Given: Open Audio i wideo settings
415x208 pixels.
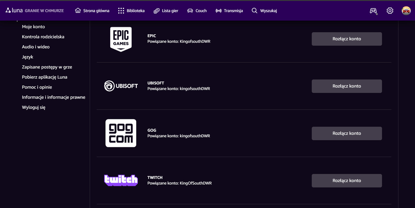Looking at the screenshot, I should tap(36, 47).
